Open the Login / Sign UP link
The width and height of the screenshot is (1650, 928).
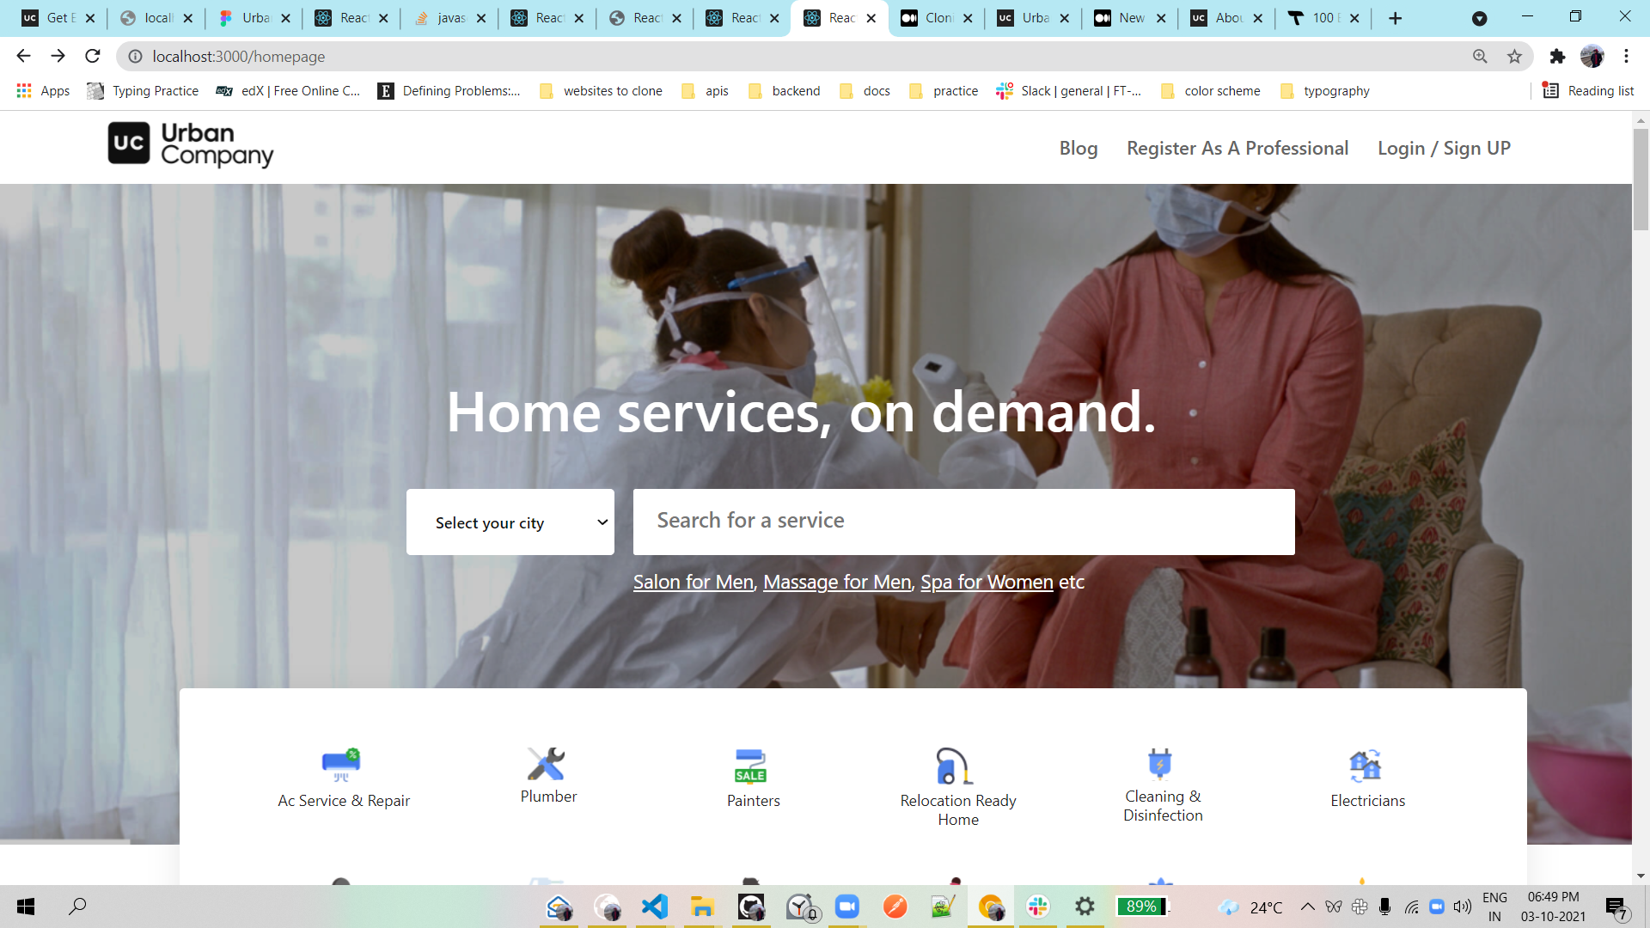[1444, 148]
